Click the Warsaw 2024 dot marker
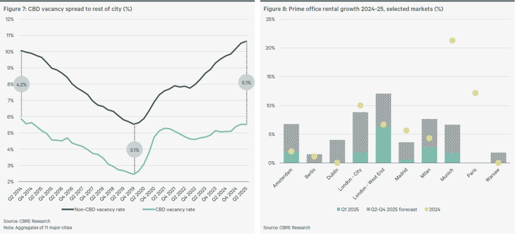The image size is (515, 235). [x=498, y=163]
